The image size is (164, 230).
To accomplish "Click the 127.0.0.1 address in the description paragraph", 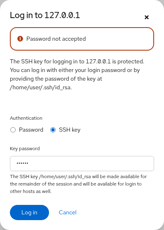I will (x=98, y=61).
